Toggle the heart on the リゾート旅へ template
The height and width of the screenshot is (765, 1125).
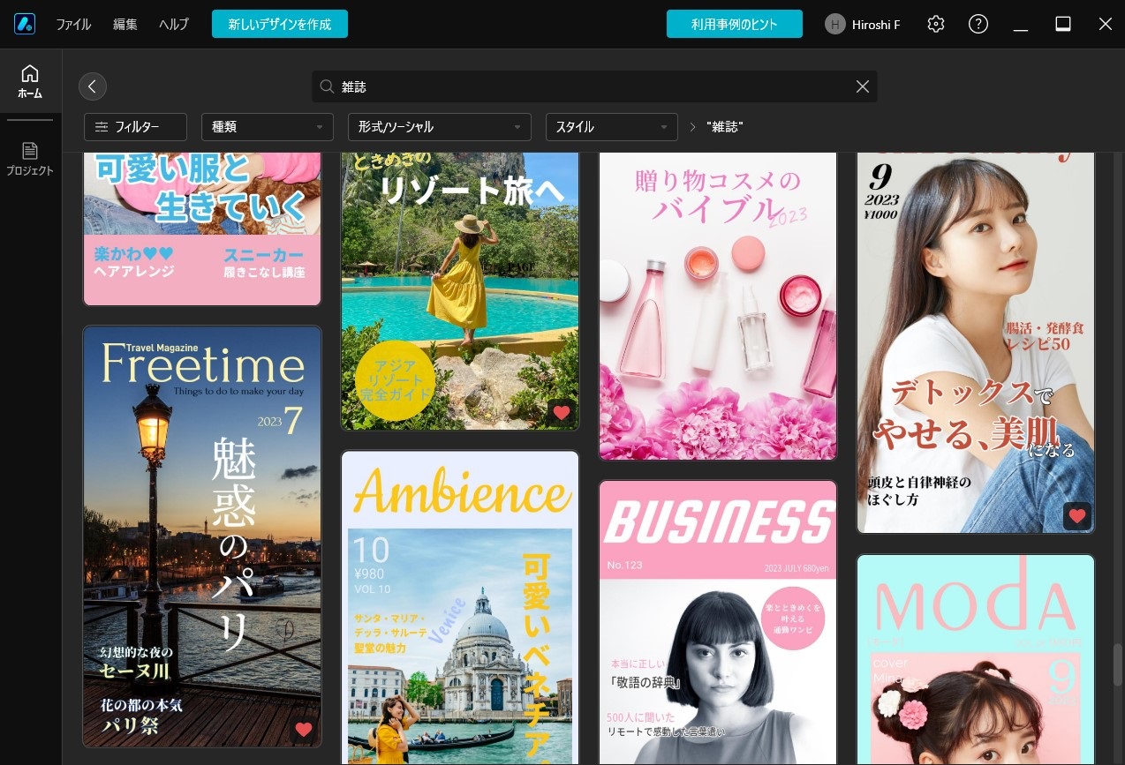point(562,412)
